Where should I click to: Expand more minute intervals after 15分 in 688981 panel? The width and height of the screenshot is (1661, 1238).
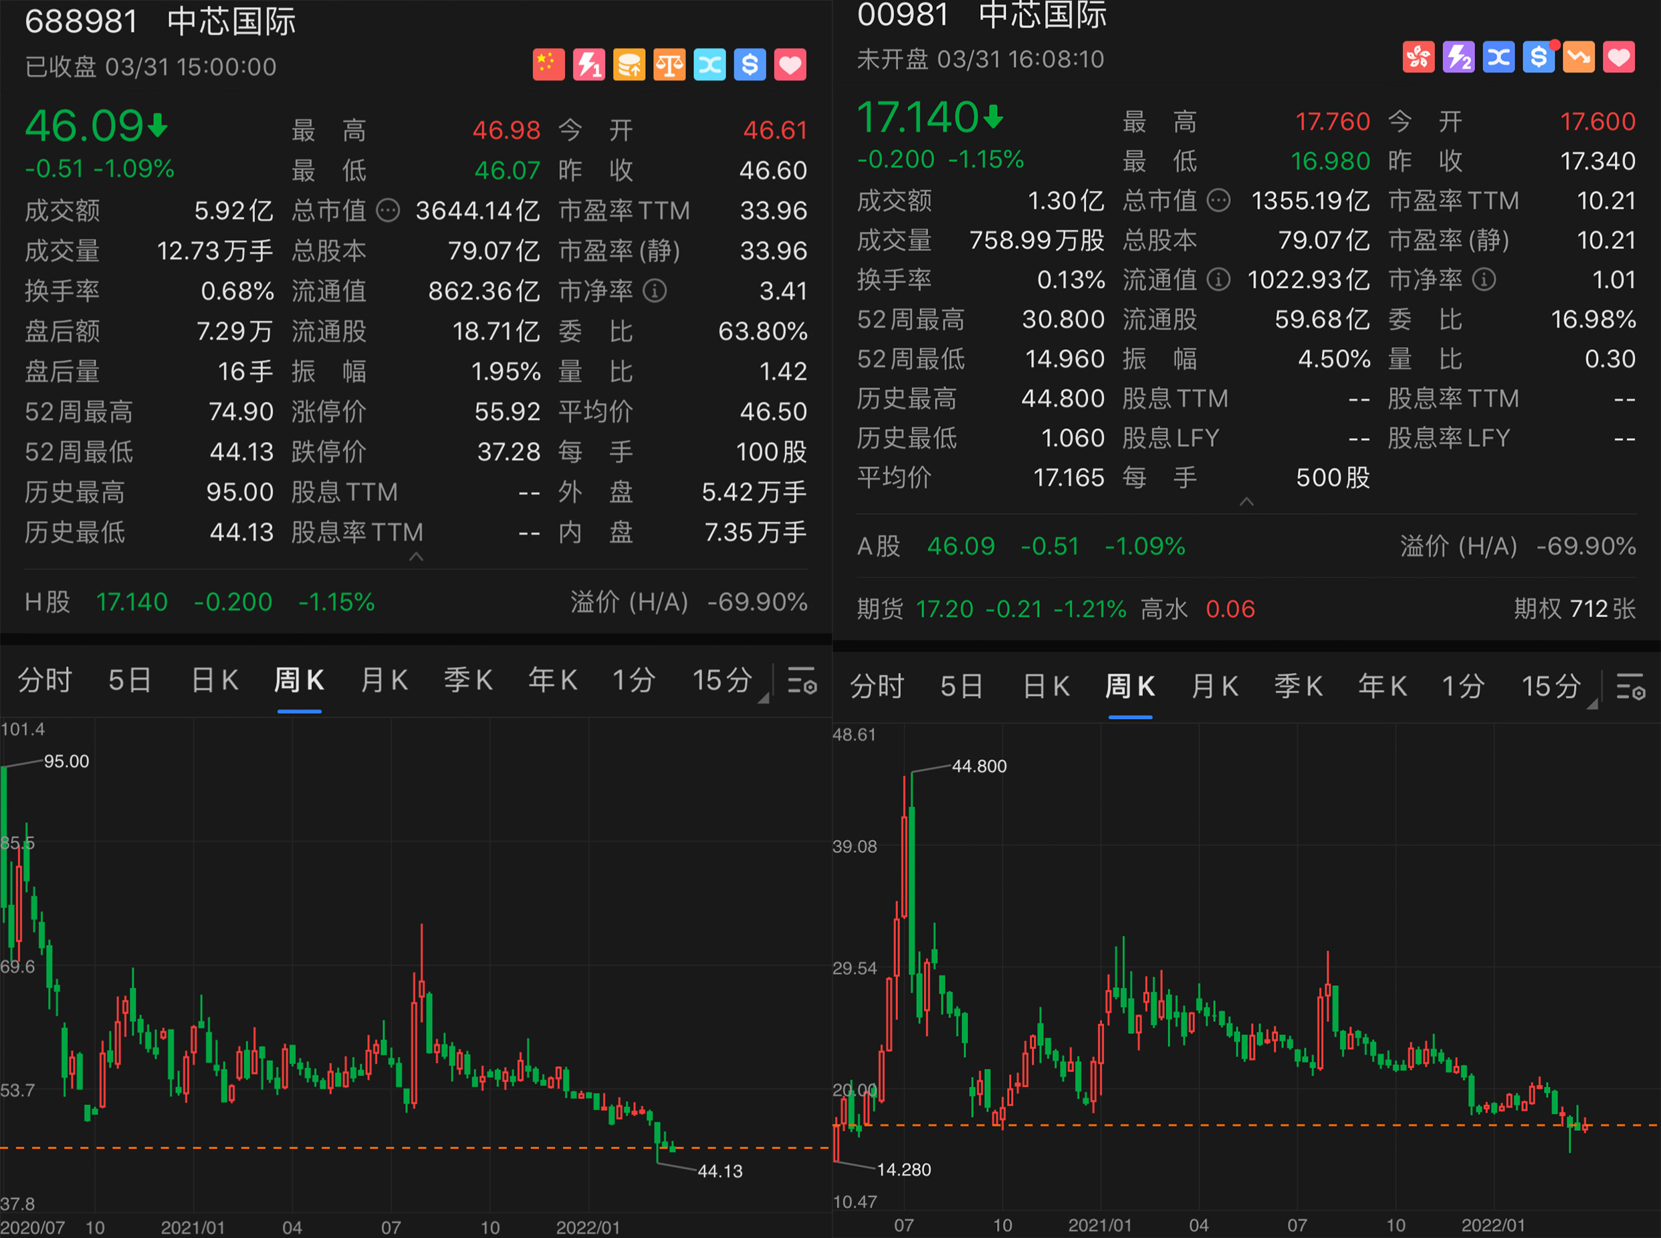coord(764,698)
